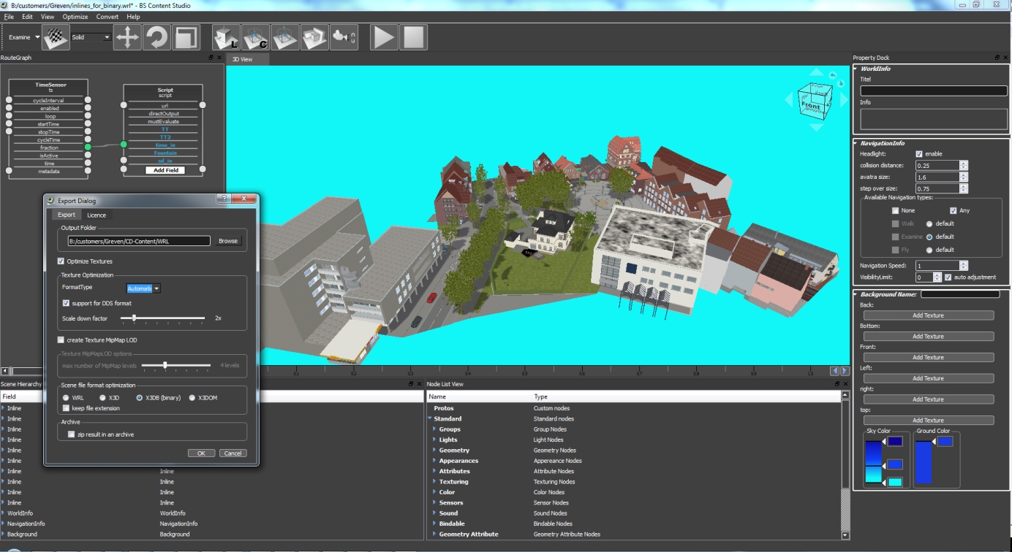Click the checkered cube render-mode icon
This screenshot has height=552, width=1012.
point(56,37)
